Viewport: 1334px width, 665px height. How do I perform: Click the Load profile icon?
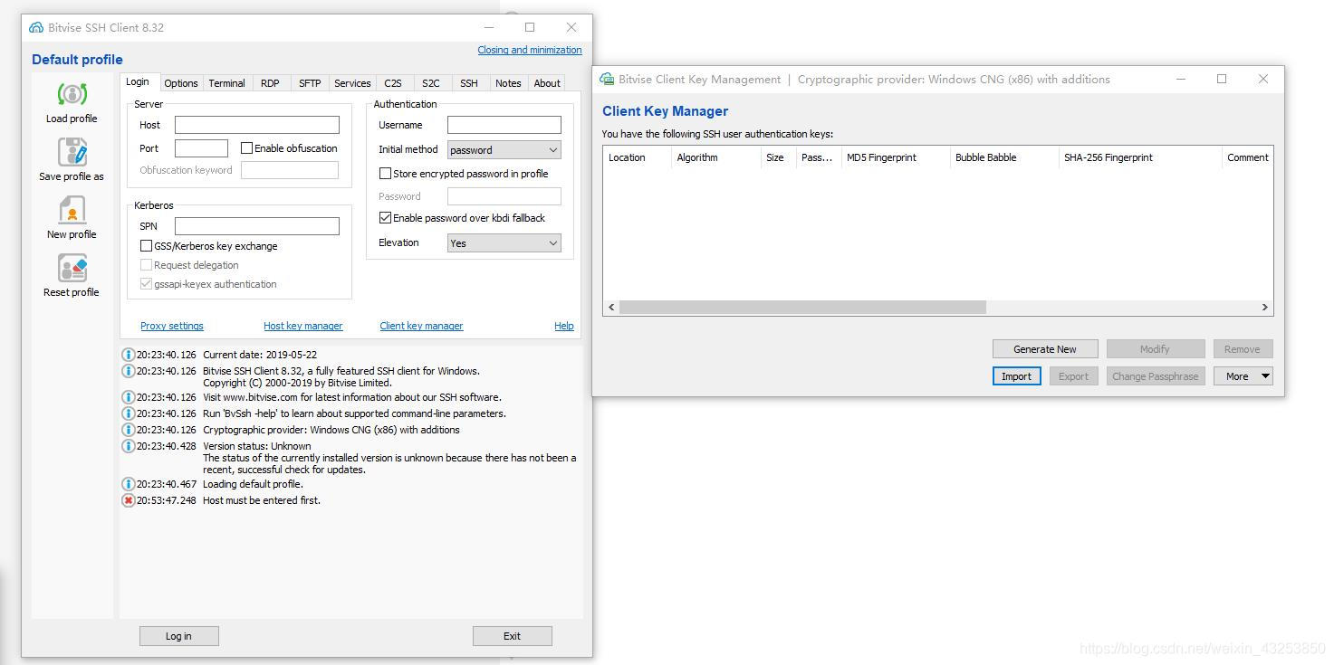click(72, 94)
